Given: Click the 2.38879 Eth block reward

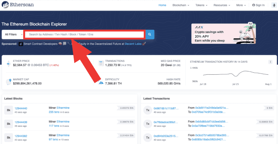Looking at the screenshot, I should pyautogui.click(x=126, y=122).
